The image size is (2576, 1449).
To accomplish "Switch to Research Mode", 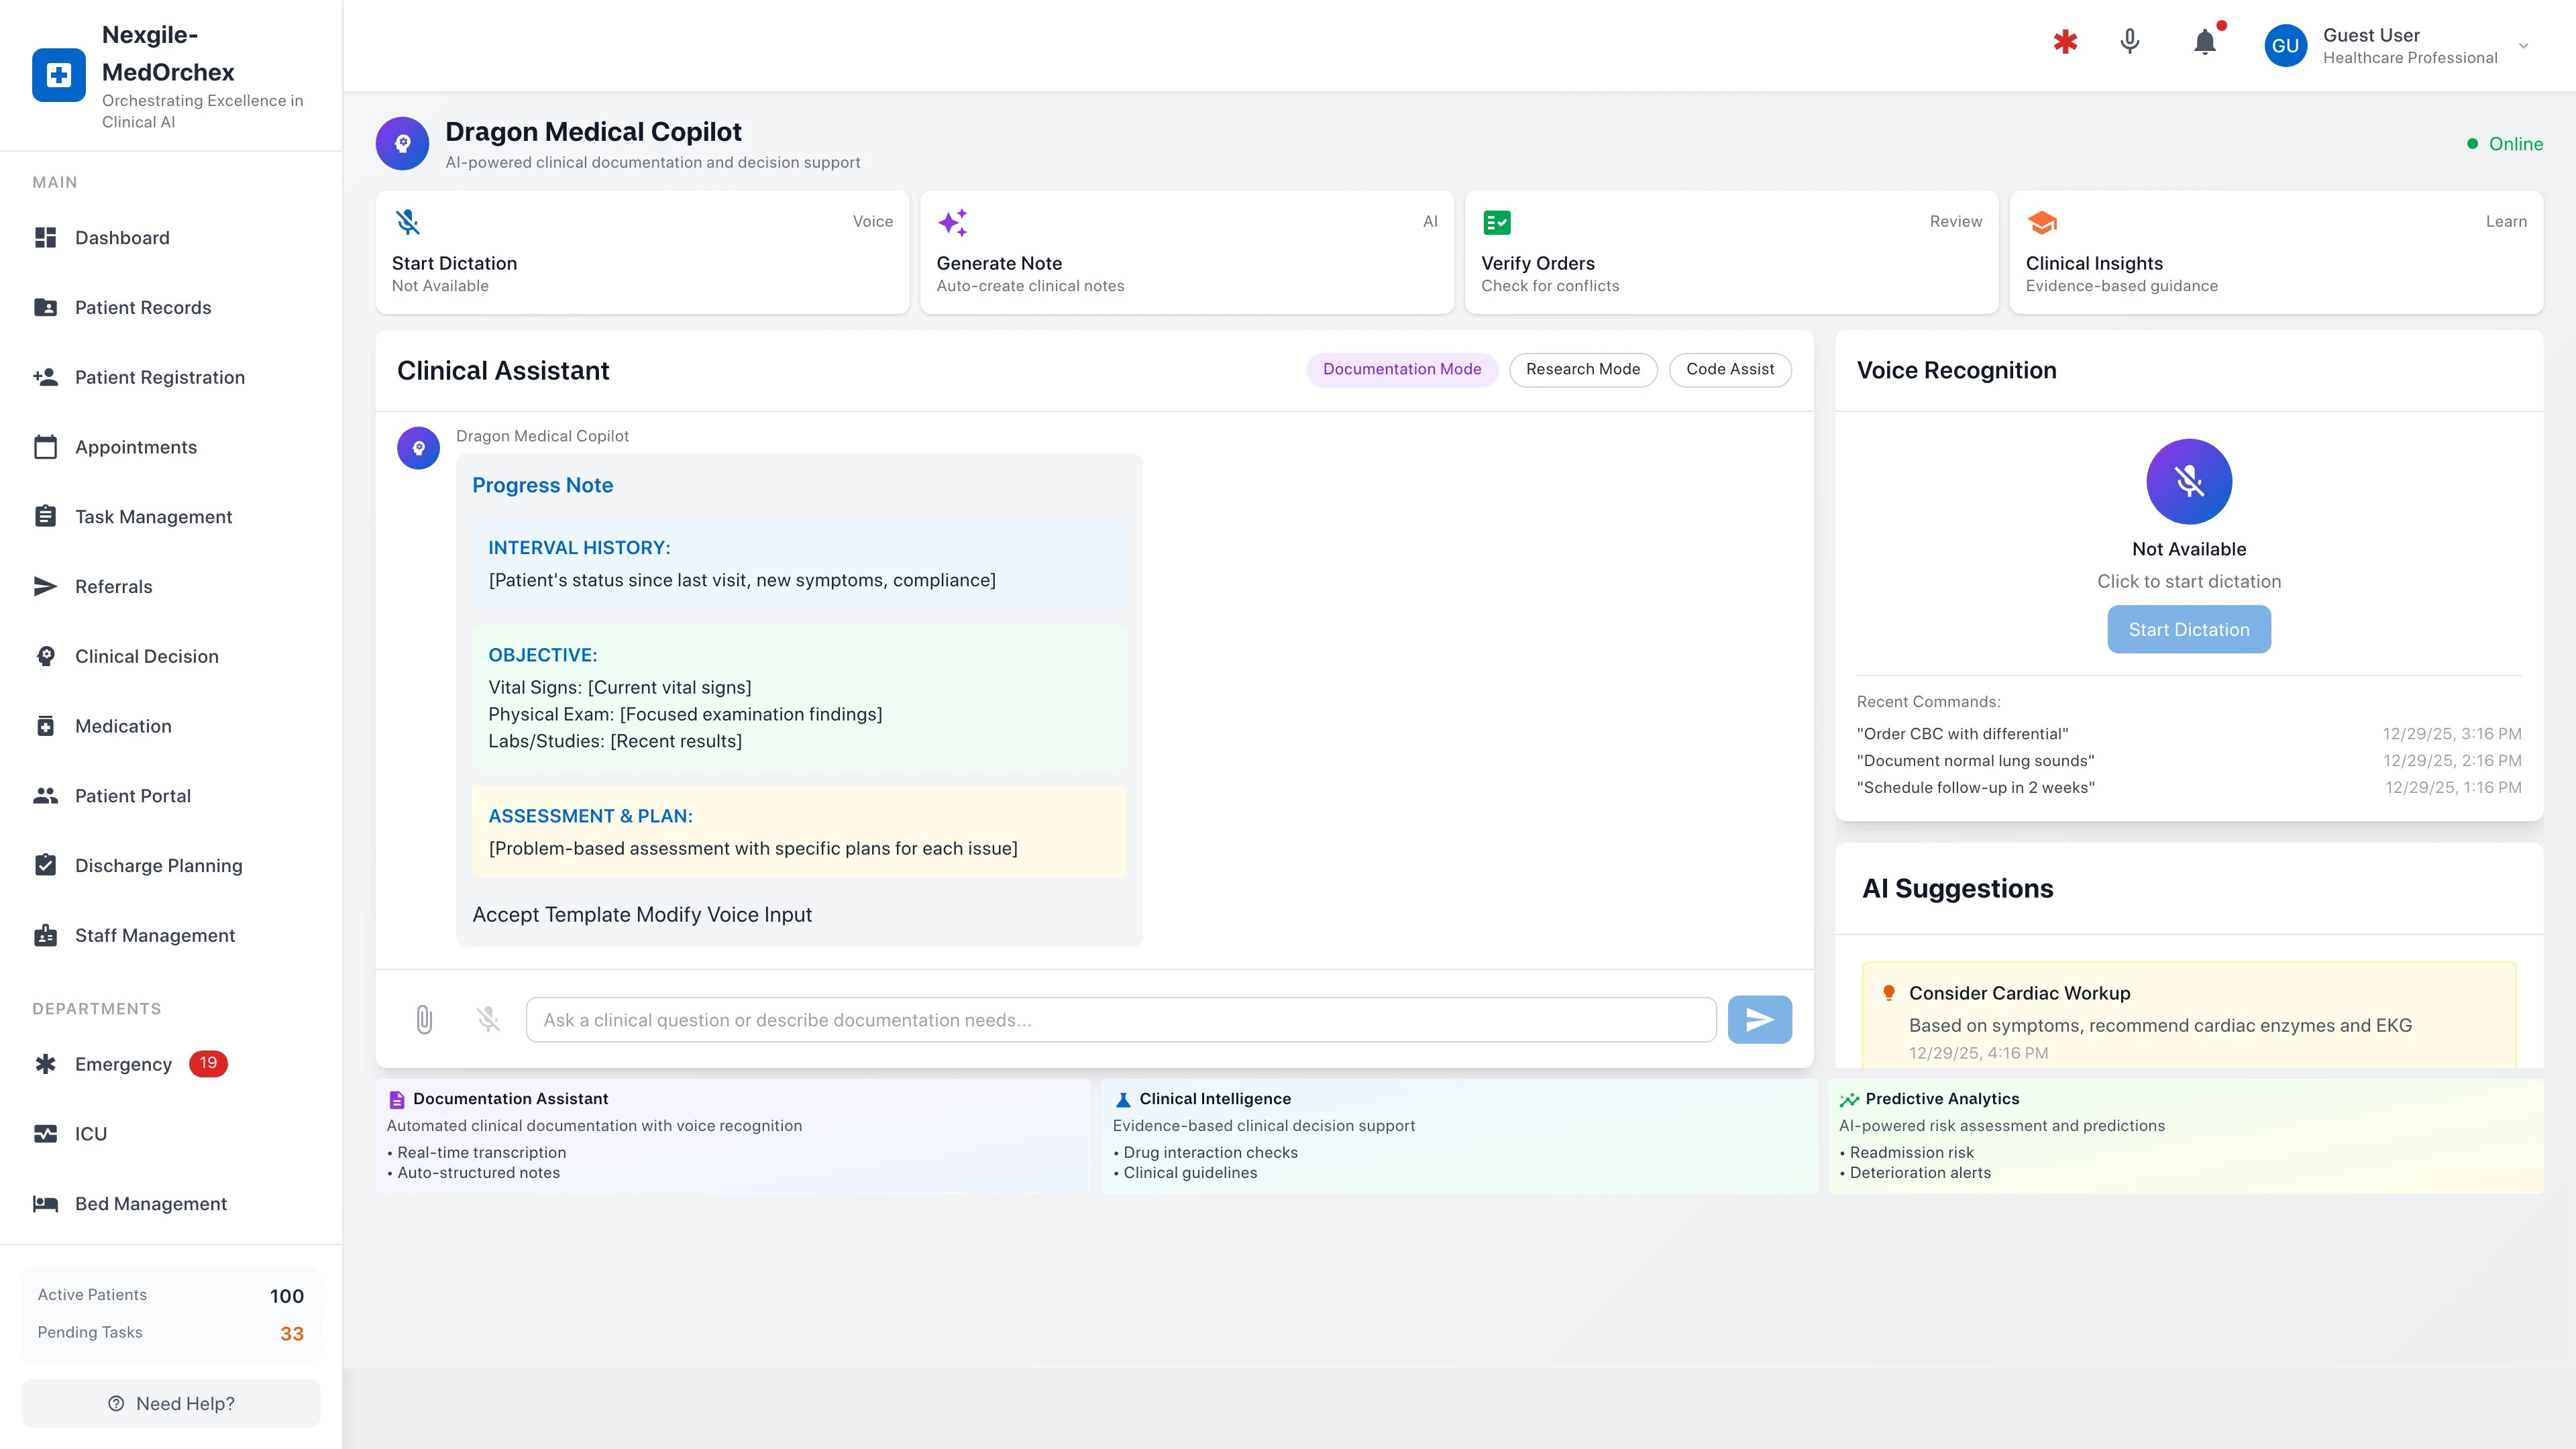I will 1582,369.
